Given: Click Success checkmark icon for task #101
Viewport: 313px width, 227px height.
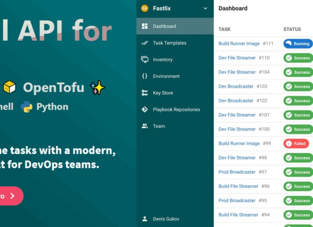Looking at the screenshot, I should 288,115.
